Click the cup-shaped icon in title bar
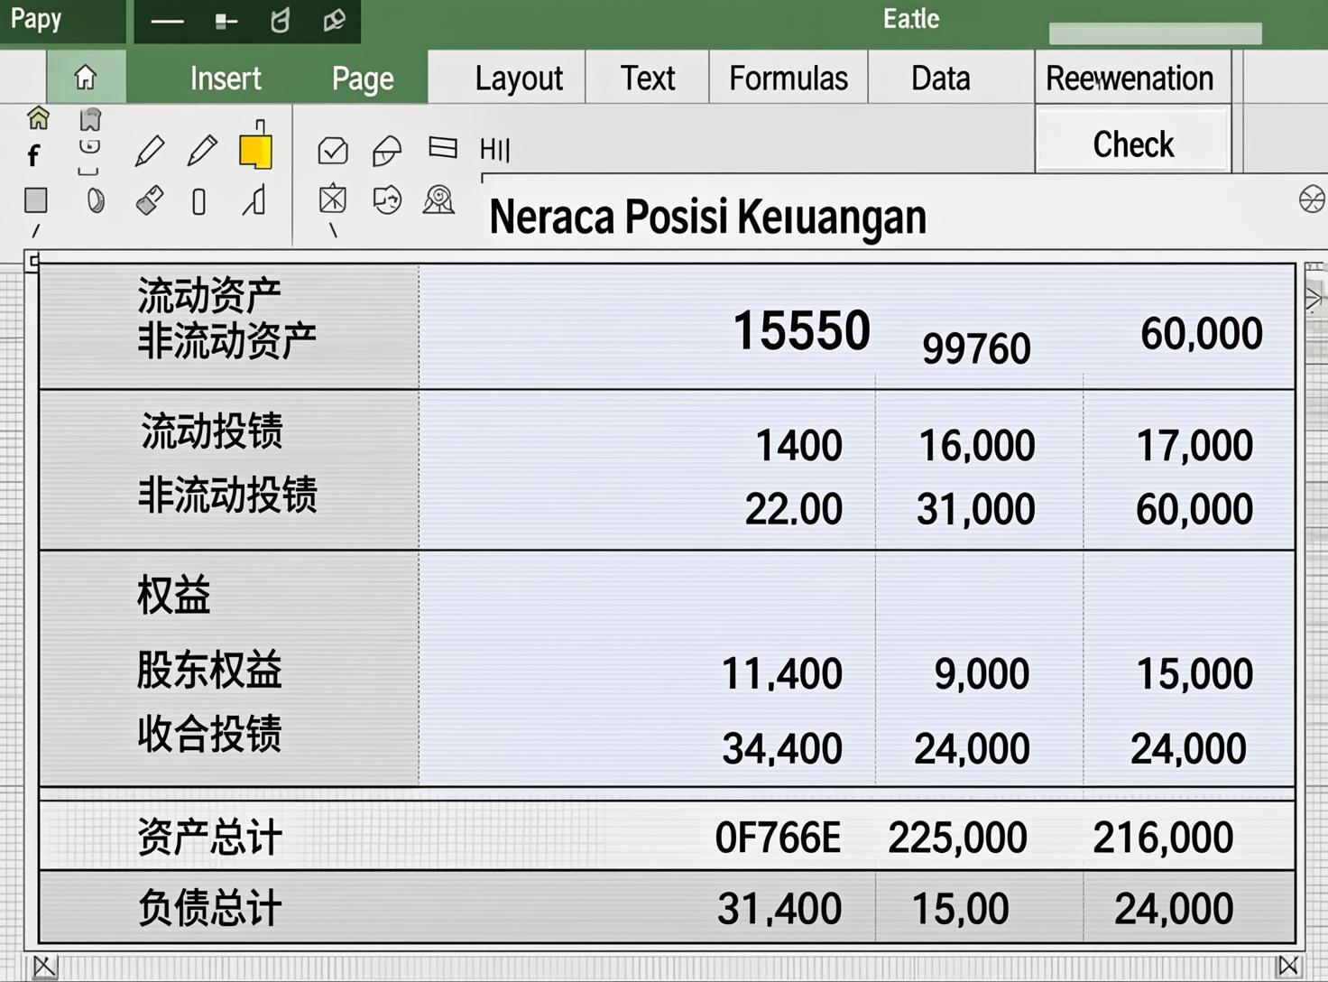1328x982 pixels. coord(281,21)
